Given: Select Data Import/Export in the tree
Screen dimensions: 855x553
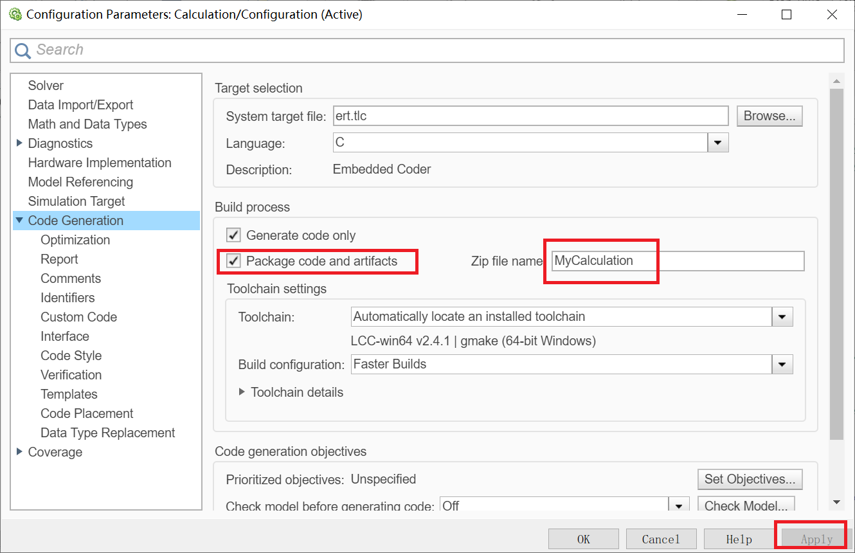Looking at the screenshot, I should pyautogui.click(x=80, y=105).
